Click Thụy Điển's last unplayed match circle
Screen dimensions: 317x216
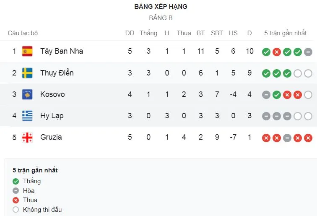pyautogui.click(x=308, y=73)
